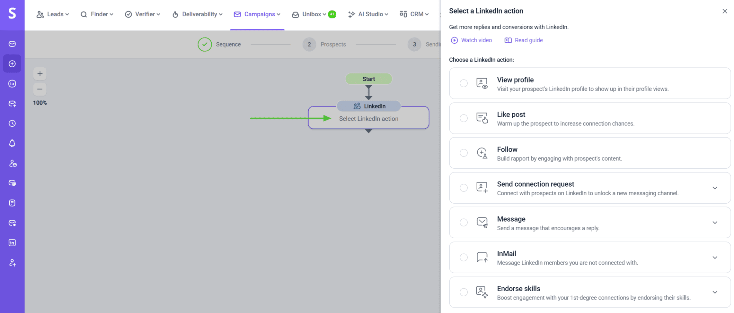Image resolution: width=734 pixels, height=313 pixels.
Task: Expand the Message action chevron
Action: [x=715, y=223]
